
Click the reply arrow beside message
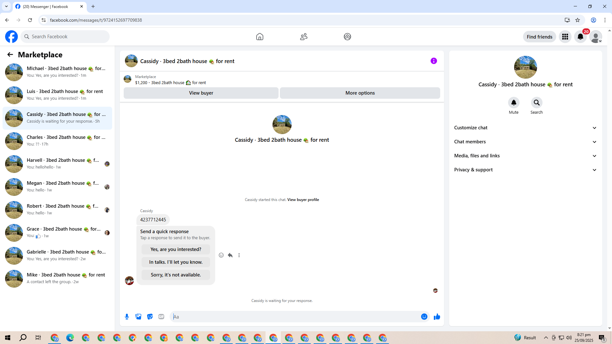coord(230,255)
